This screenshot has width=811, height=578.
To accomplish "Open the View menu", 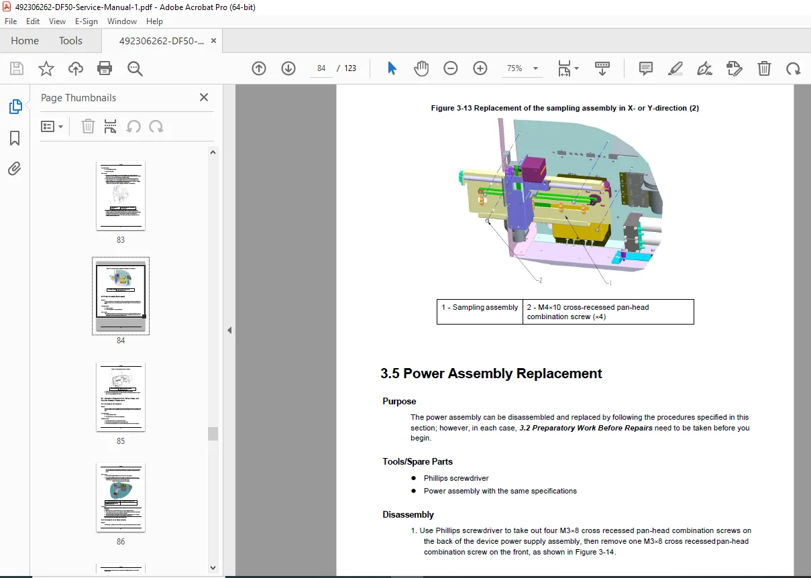I will (x=57, y=21).
